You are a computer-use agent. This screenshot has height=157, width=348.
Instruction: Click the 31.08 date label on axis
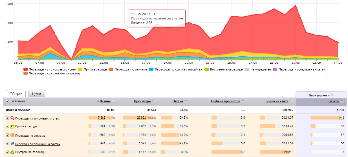coord(295,63)
